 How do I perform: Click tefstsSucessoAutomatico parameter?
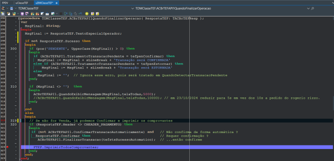(x=127, y=140)
